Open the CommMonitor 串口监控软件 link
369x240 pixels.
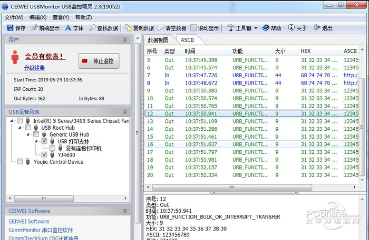[41, 230]
